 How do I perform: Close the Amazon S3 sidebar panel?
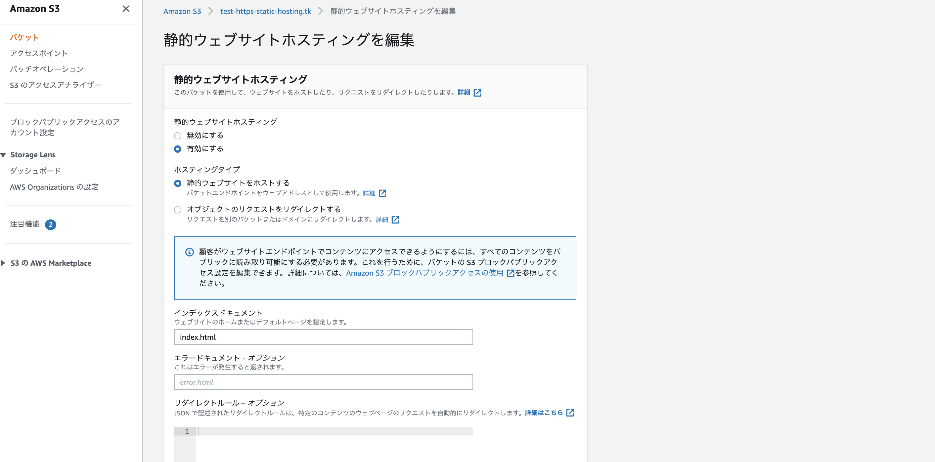tap(126, 9)
